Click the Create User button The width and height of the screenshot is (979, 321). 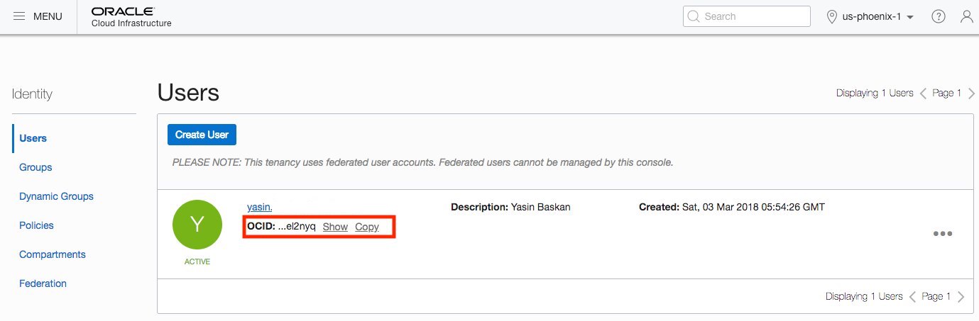[202, 135]
